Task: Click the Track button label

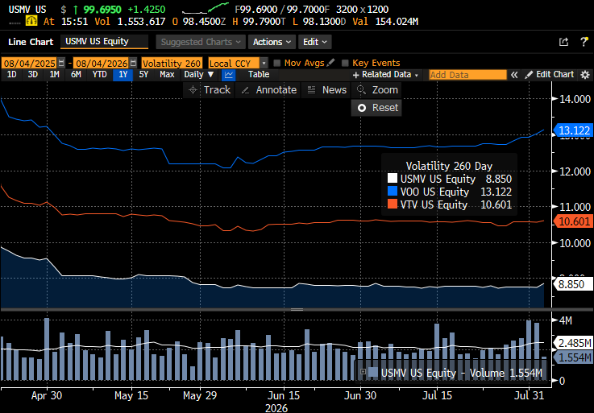Action: point(217,90)
